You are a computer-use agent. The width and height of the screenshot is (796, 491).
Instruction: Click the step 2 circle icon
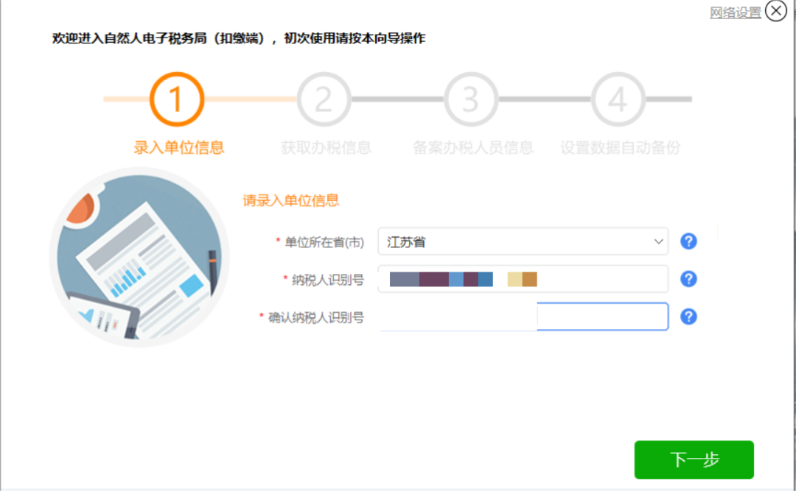[x=324, y=99]
